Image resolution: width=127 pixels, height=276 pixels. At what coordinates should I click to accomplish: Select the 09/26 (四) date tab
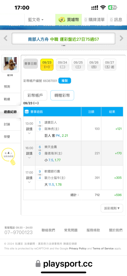[94, 65]
